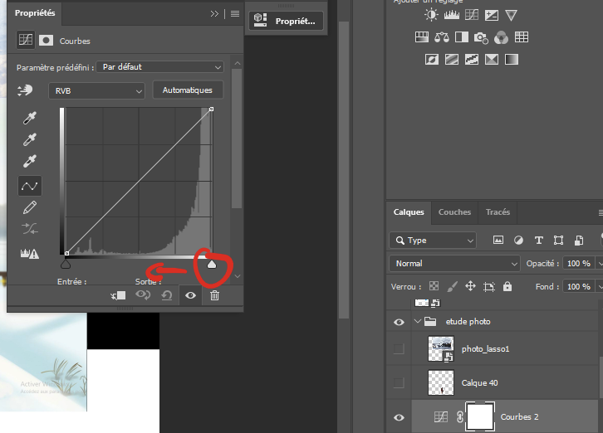
Task: Click the Automatiques button
Action: (187, 90)
